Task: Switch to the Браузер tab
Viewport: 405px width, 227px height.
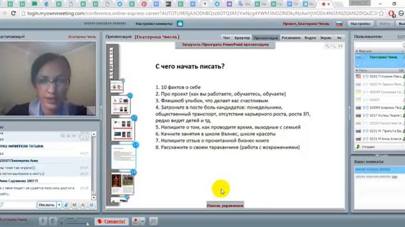Action: 242,38
